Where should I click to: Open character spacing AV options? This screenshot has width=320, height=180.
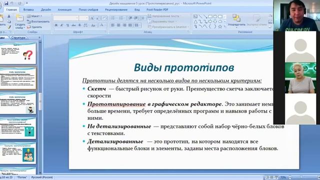click(x=85, y=25)
